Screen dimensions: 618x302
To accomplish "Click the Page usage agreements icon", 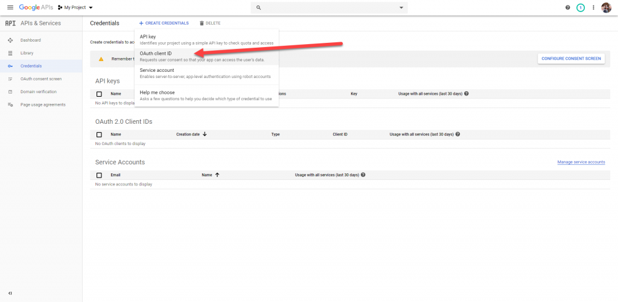I will coord(11,105).
